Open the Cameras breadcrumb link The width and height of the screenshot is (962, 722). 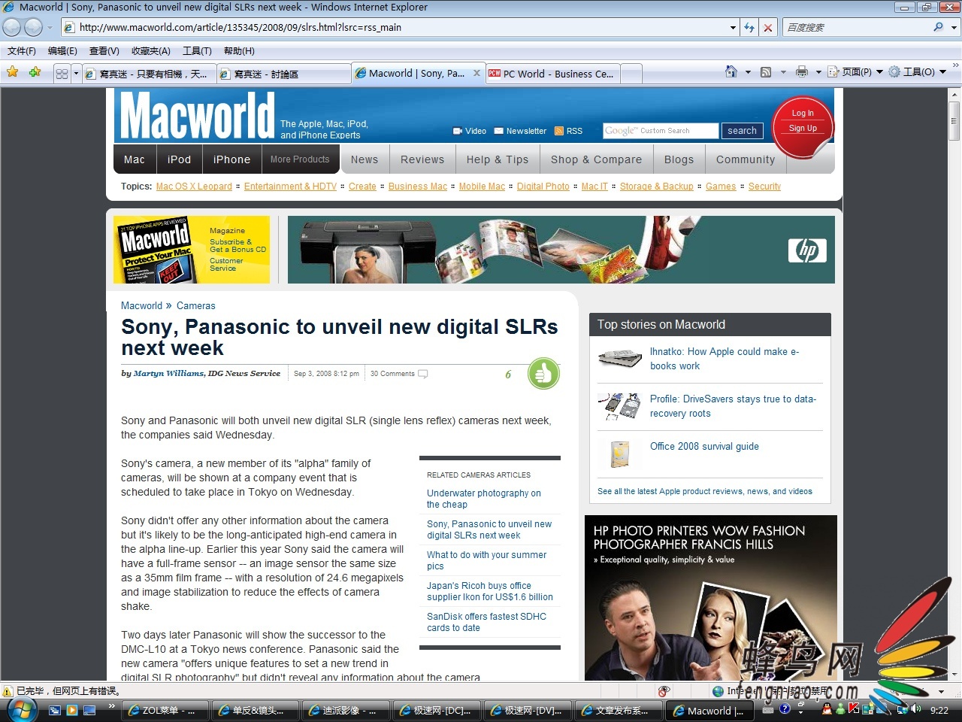(x=195, y=306)
